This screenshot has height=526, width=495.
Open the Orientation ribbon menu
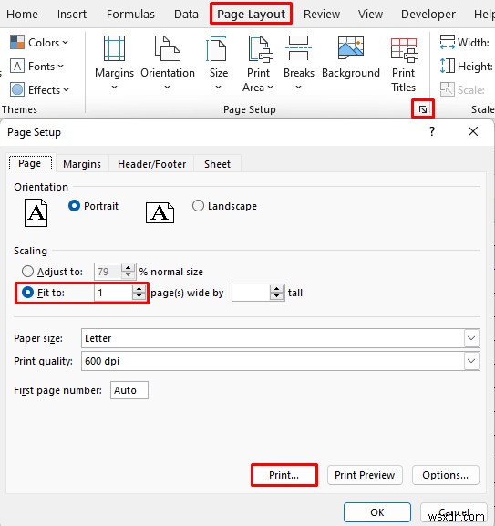coord(168,63)
